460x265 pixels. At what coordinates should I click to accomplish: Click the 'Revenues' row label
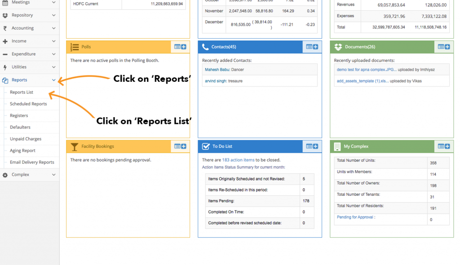[345, 4]
